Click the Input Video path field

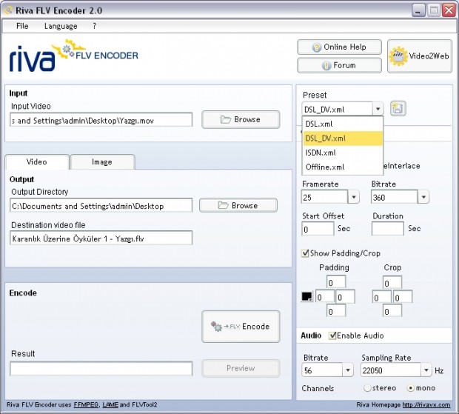tap(101, 120)
